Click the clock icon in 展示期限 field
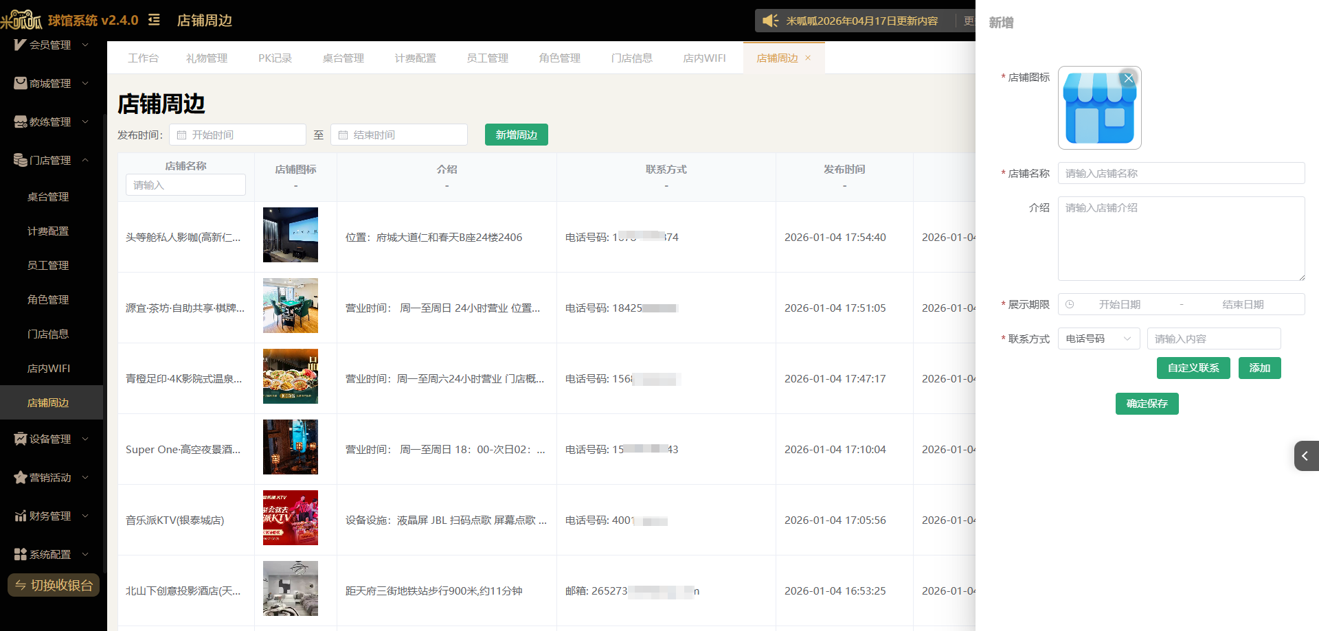Viewport: 1319px width, 631px height. (x=1070, y=304)
